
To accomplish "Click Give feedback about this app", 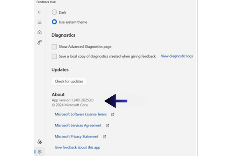I will click(x=77, y=148).
